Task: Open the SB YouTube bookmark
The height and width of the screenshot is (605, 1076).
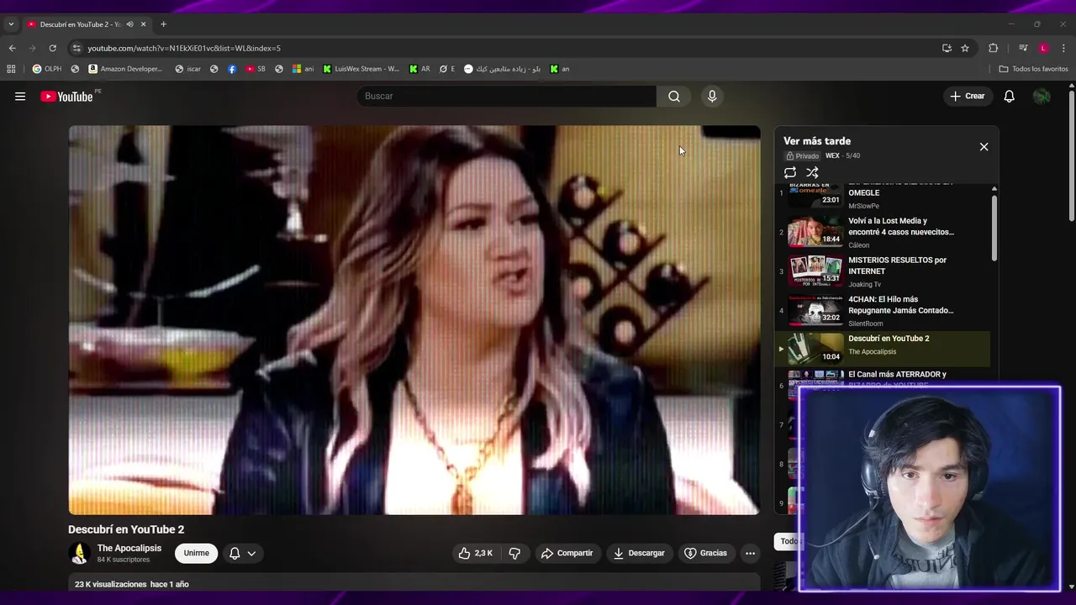Action: tap(256, 69)
